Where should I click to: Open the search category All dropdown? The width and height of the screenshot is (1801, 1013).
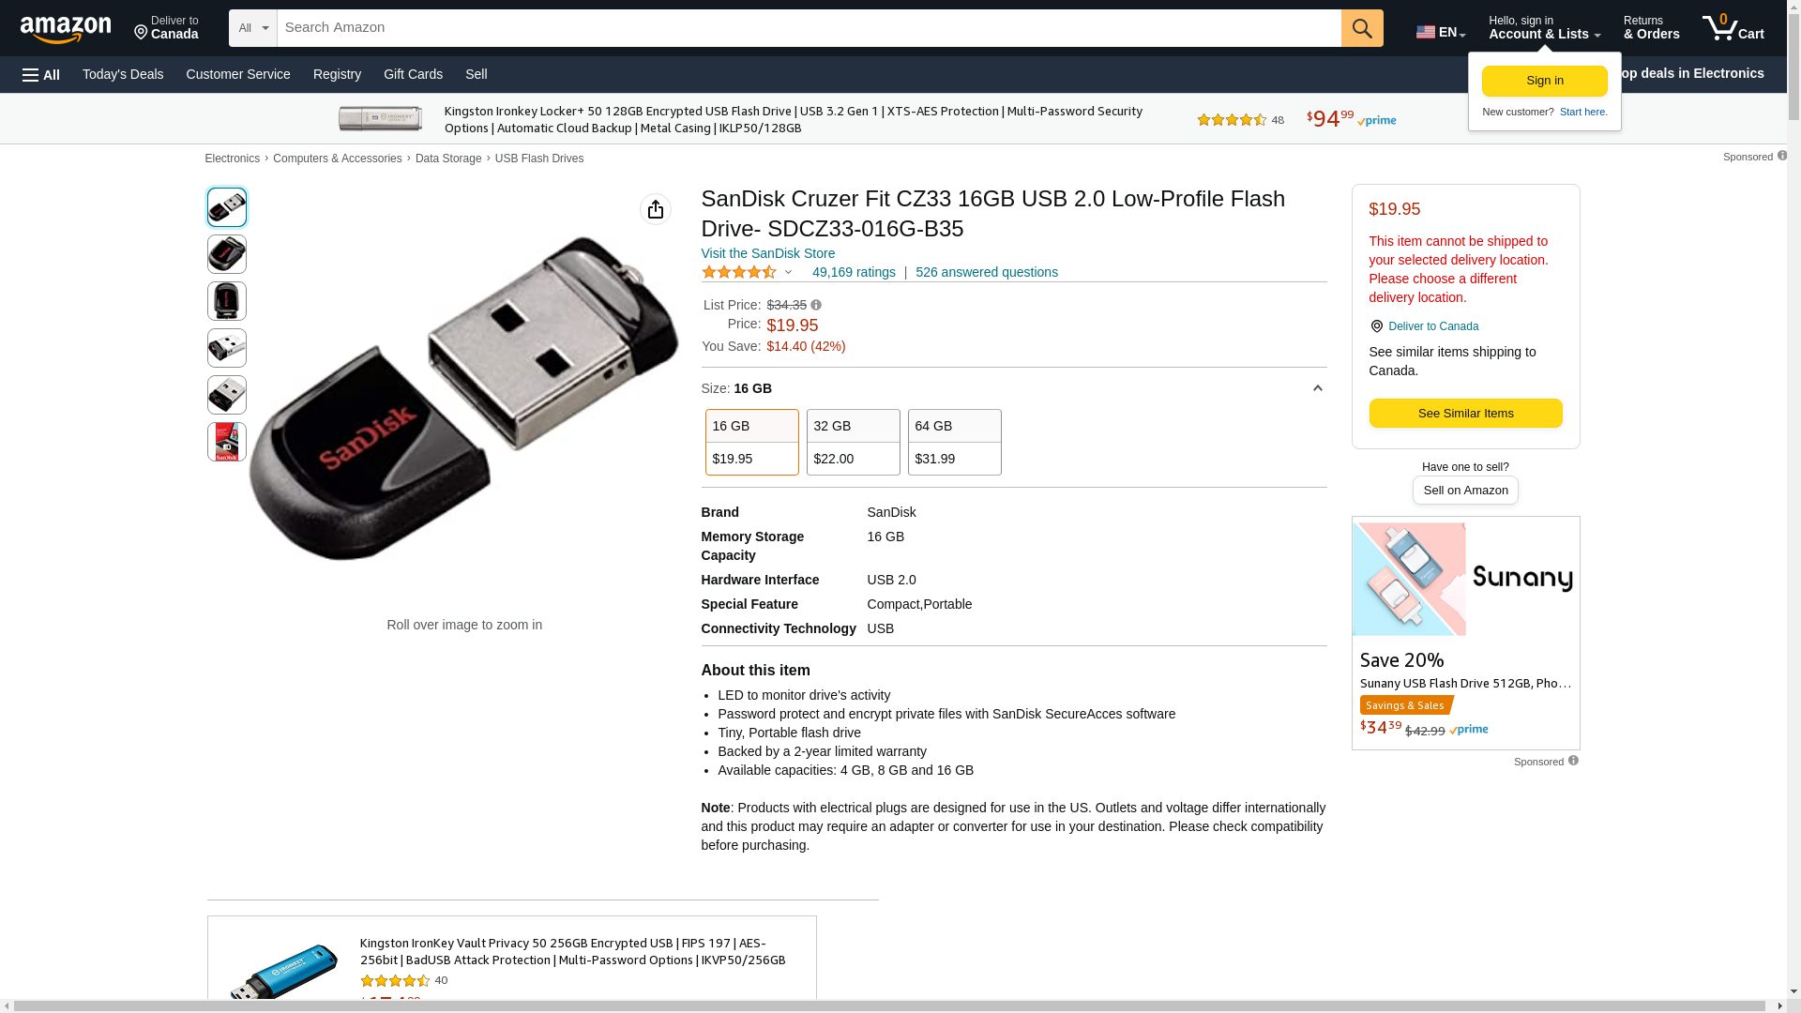click(x=253, y=28)
